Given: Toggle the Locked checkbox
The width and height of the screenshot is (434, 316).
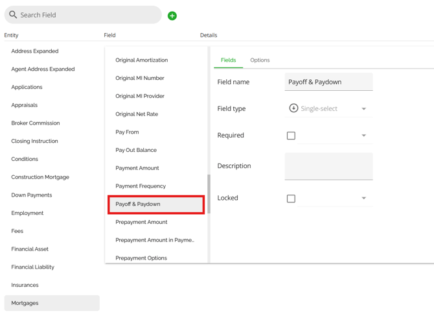Looking at the screenshot, I should pyautogui.click(x=291, y=199).
